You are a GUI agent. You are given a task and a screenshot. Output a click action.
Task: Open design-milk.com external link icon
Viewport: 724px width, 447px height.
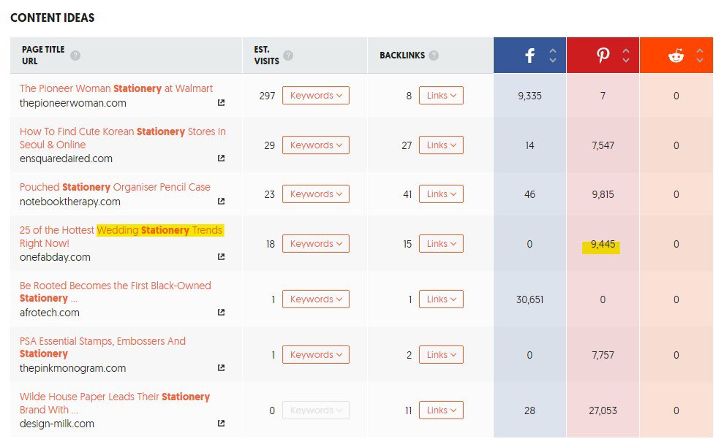221,423
